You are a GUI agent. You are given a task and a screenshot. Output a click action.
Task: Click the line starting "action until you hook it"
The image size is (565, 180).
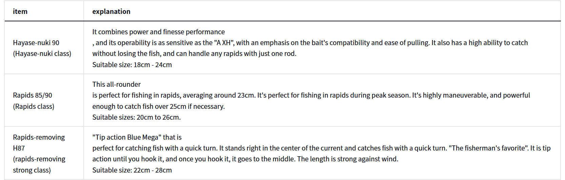pyautogui.click(x=245, y=159)
